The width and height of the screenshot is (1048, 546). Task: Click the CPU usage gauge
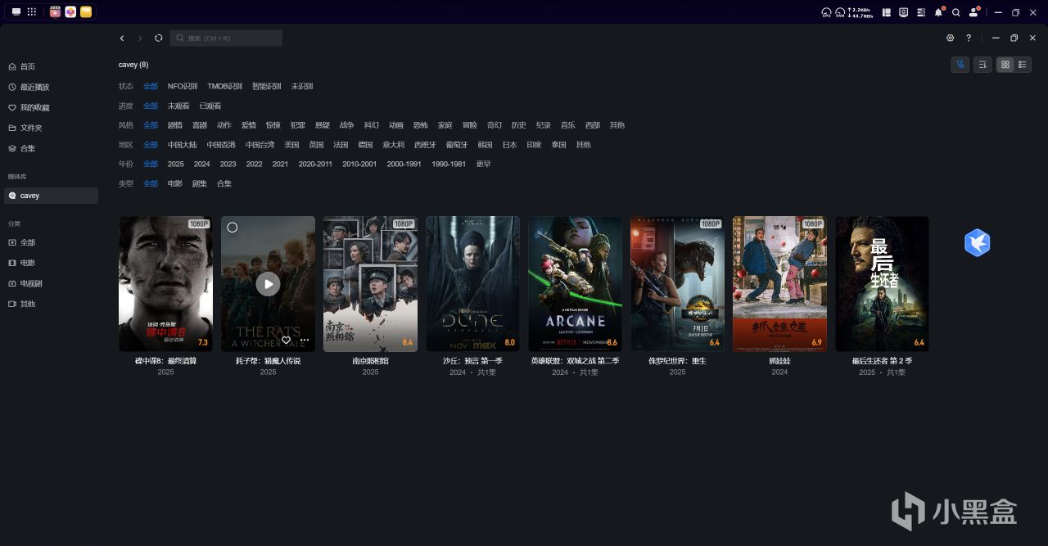pyautogui.click(x=827, y=12)
